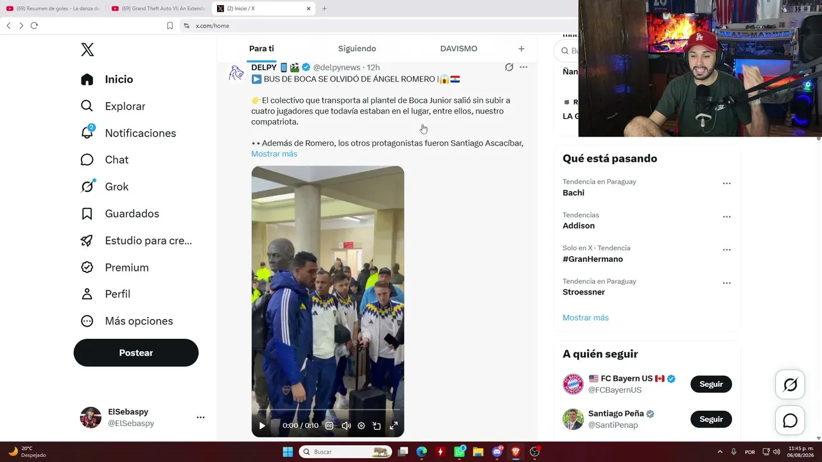Show more trends under Qué está pasando
822x462 pixels.
click(x=586, y=318)
